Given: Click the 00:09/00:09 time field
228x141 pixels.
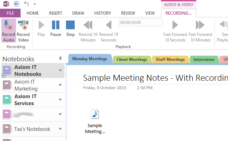Looking at the screenshot, I should 141,23.
